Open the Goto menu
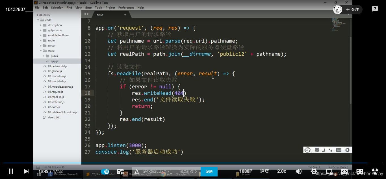The image size is (386, 179). tap(88, 8)
